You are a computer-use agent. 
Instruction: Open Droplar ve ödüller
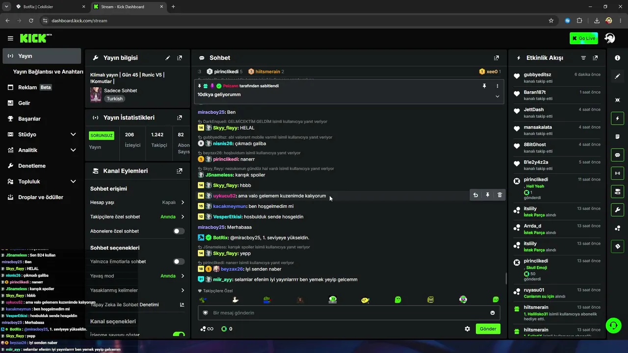tap(42, 197)
